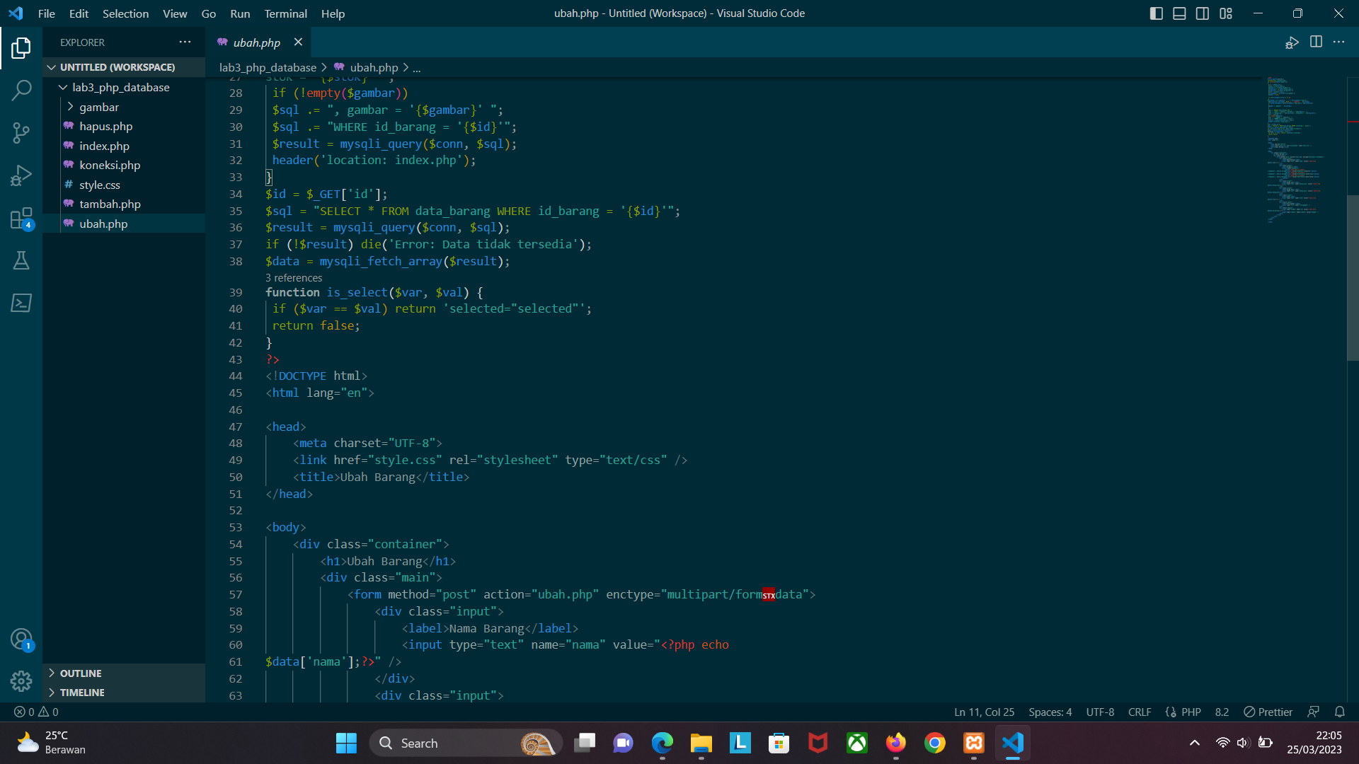The image size is (1359, 764).
Task: Expand the gambar folder
Action: pos(99,107)
